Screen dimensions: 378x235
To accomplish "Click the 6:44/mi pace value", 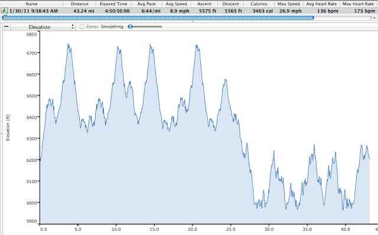I will click(151, 11).
